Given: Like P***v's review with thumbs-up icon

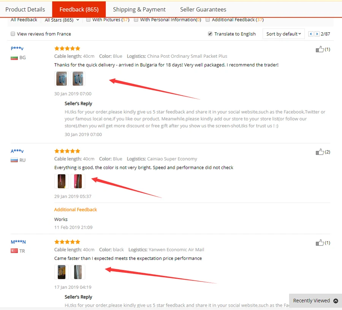Looking at the screenshot, I should pyautogui.click(x=320, y=49).
